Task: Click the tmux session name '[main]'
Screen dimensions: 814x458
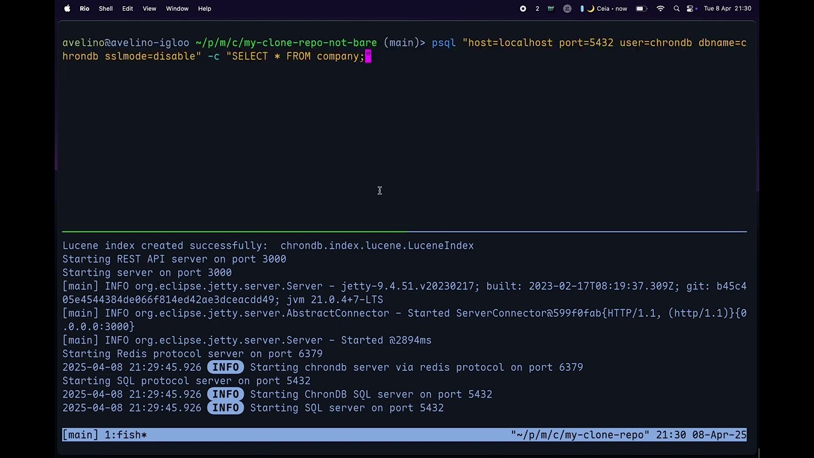Action: [81, 435]
